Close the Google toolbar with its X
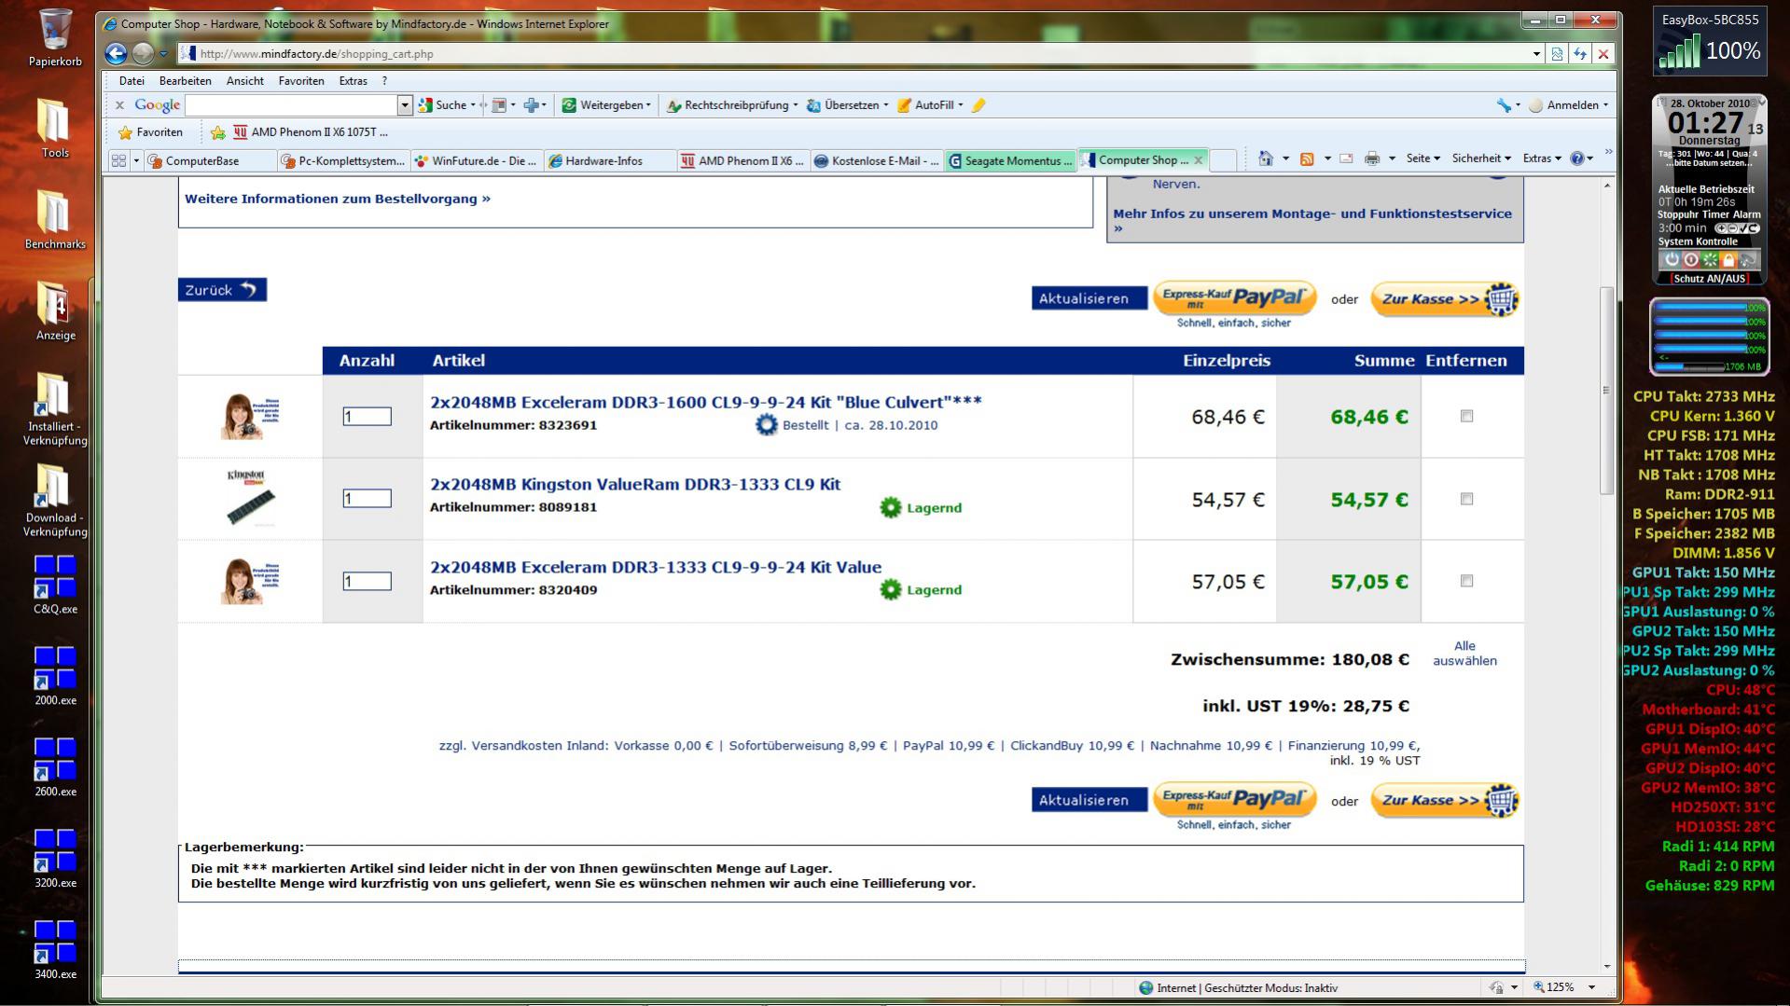Viewport: 1790px width, 1006px height. pyautogui.click(x=119, y=105)
